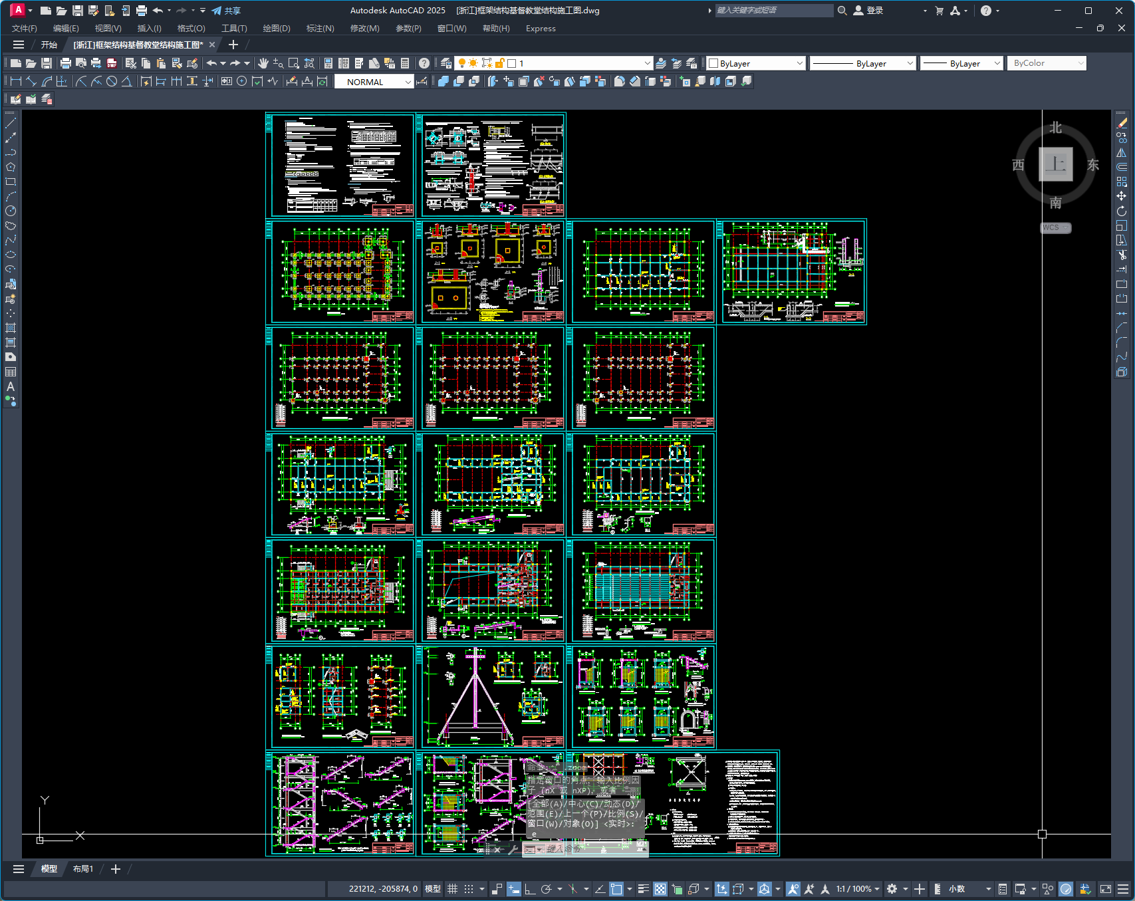The image size is (1135, 901).
Task: Click the DWF publish icon
Action: click(x=112, y=63)
